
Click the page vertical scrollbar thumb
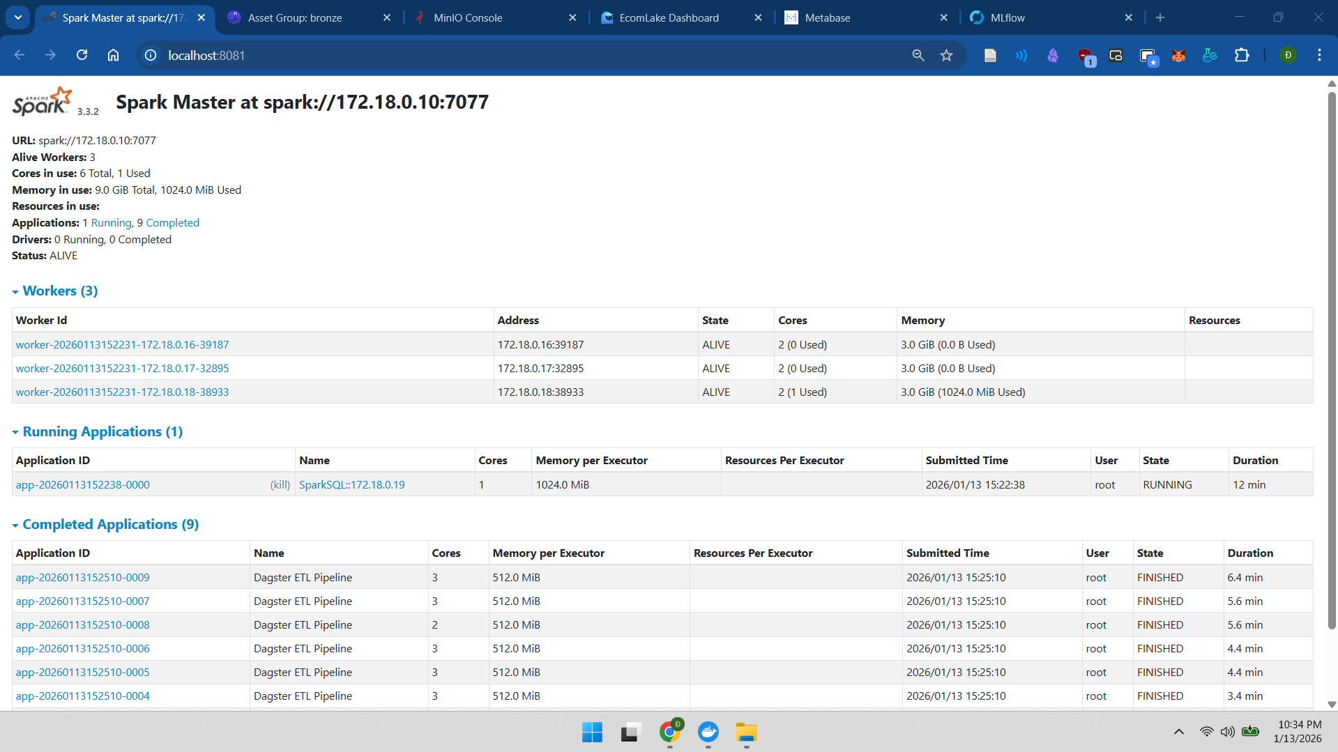1331,359
